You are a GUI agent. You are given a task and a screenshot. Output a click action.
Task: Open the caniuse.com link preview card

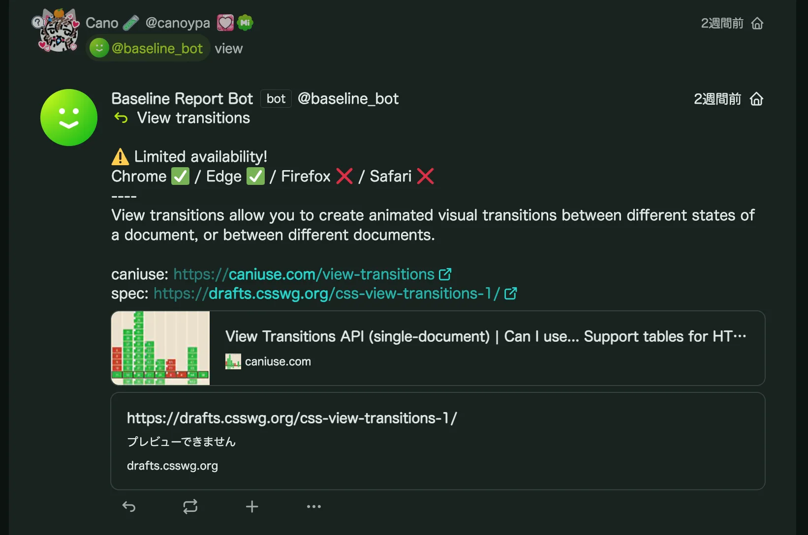485,348
